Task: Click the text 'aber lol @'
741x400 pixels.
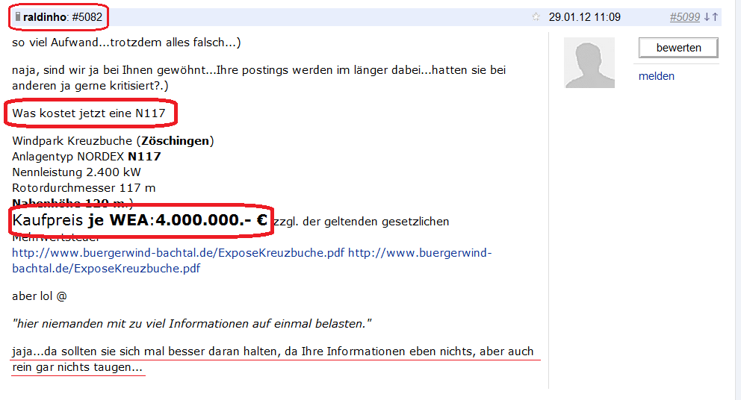Action: pyautogui.click(x=40, y=296)
